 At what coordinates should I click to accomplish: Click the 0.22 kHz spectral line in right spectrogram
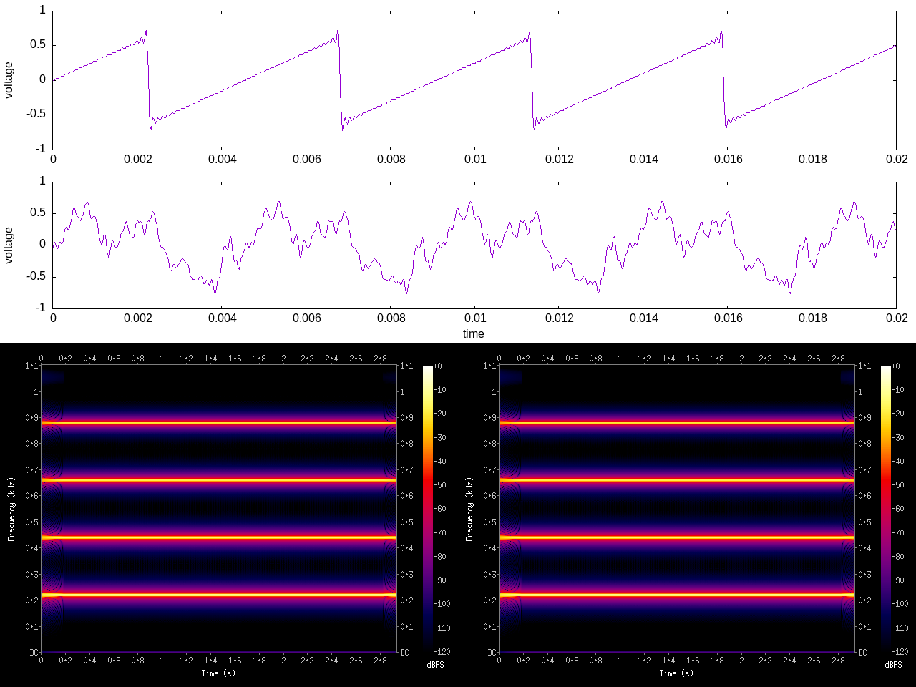[677, 595]
